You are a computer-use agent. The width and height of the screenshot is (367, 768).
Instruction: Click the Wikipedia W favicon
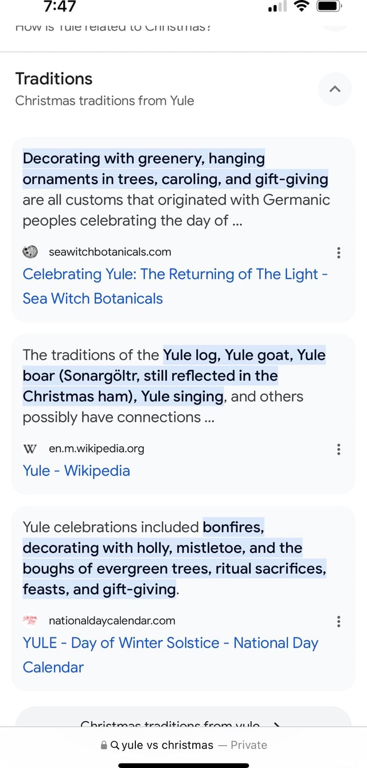[x=30, y=449]
